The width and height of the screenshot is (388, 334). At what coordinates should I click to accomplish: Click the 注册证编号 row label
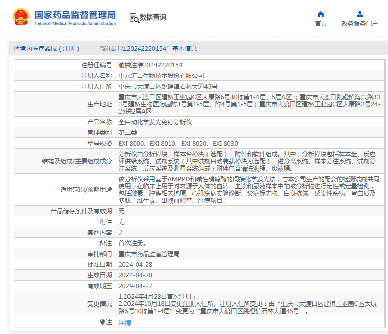[96, 65]
